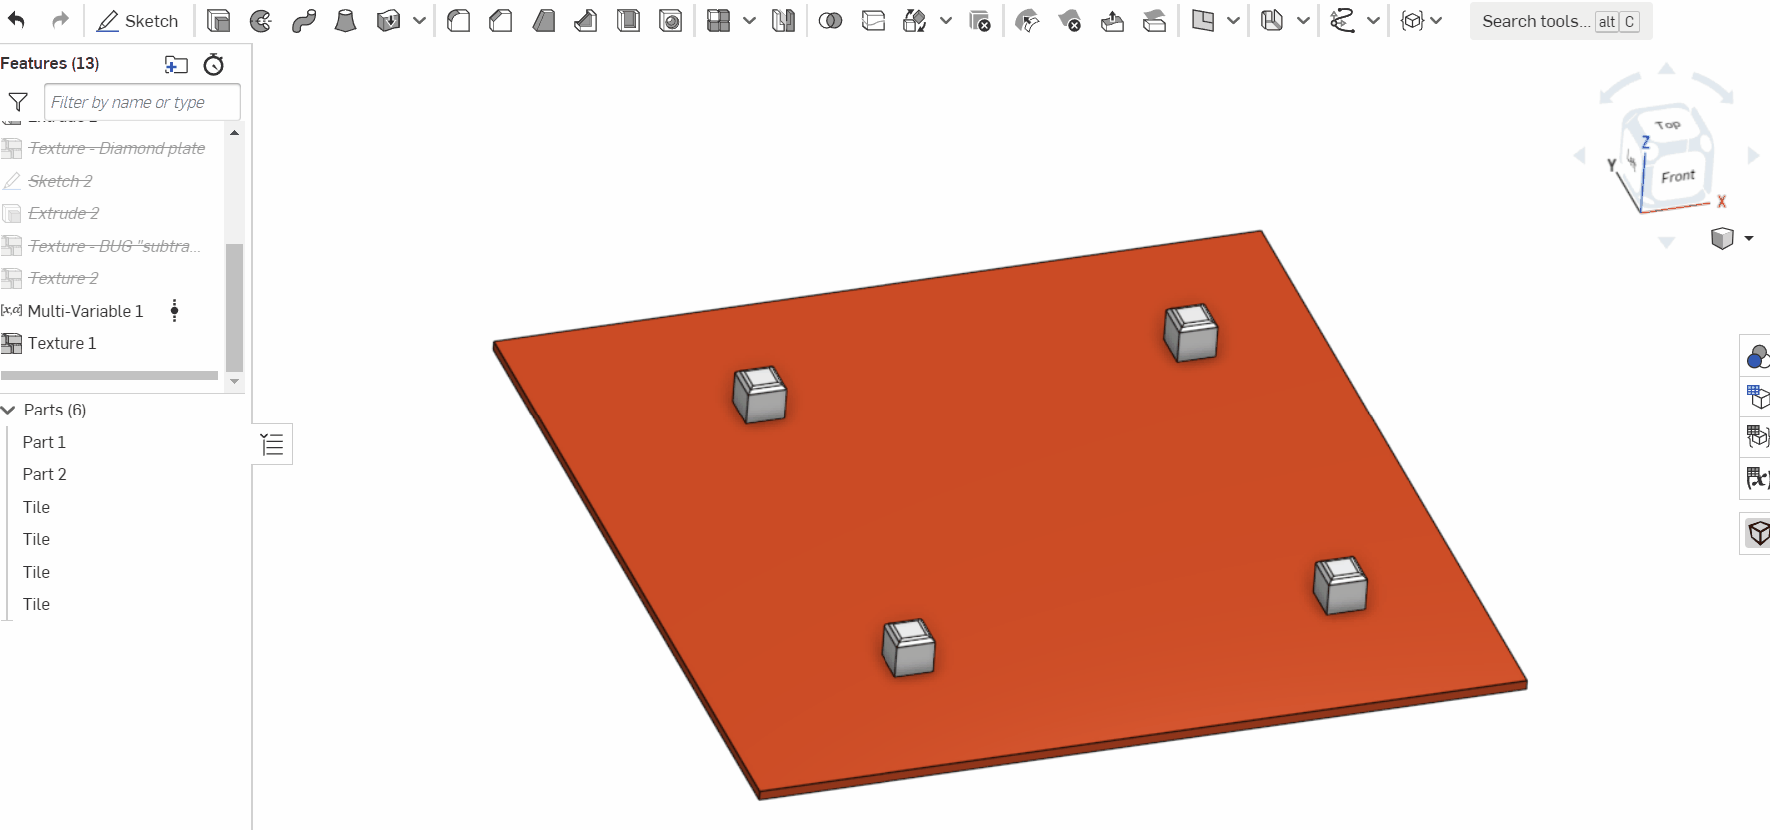Select the Sweep tool
Image resolution: width=1770 pixels, height=830 pixels.
coord(304,21)
